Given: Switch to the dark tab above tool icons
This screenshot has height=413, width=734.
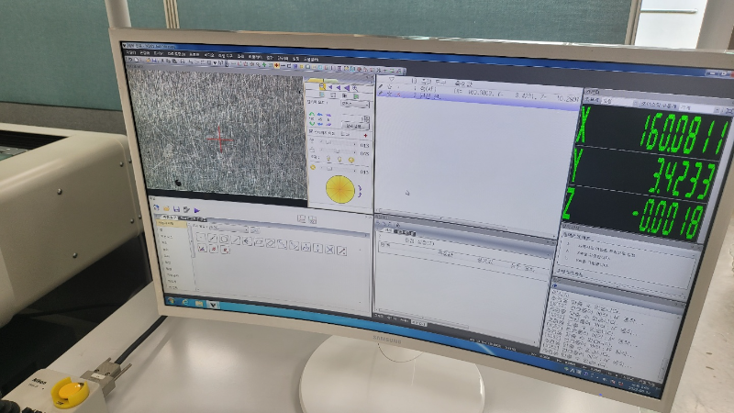Looking at the screenshot, I should pos(192,219).
